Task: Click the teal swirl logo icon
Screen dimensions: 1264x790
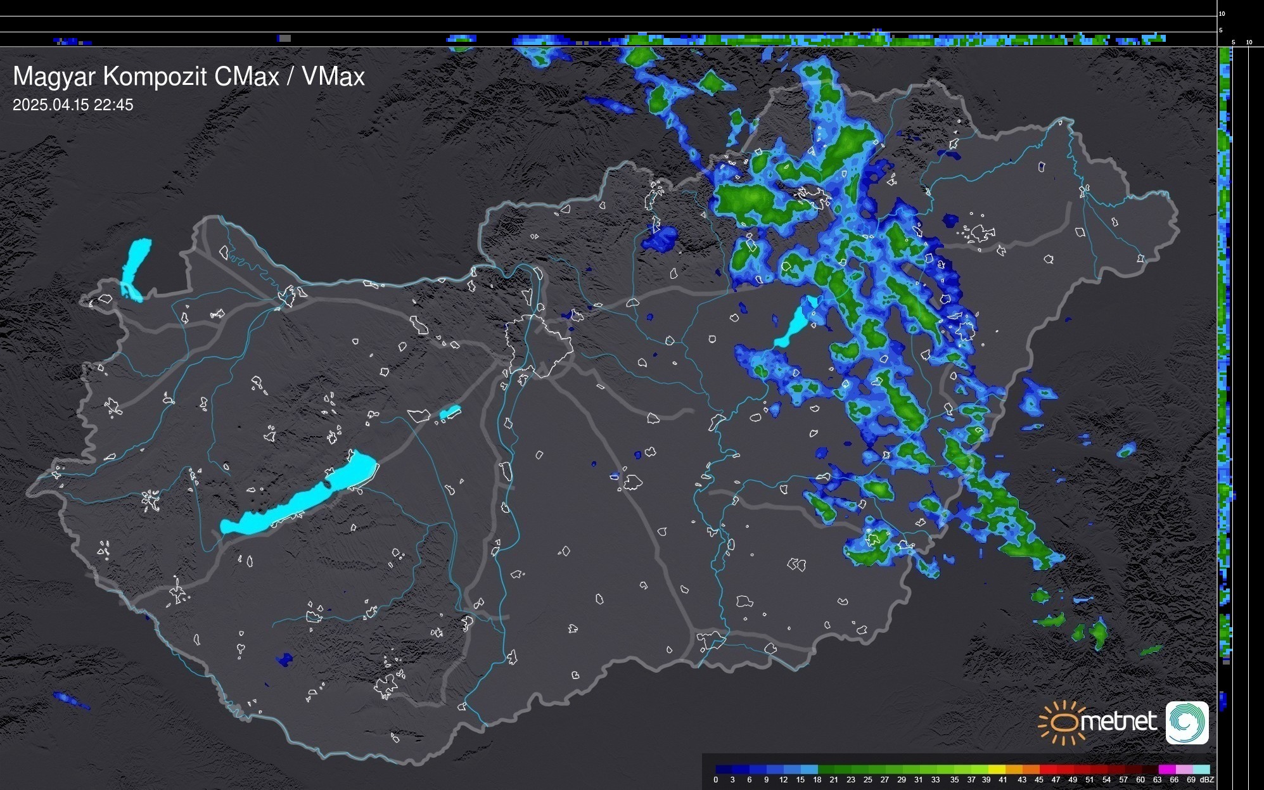Action: [1187, 722]
